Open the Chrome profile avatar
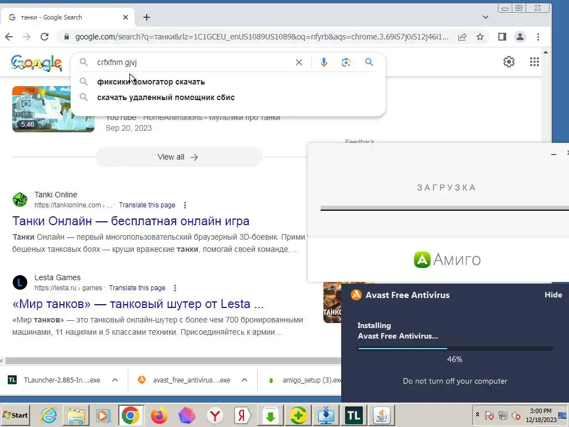This screenshot has height=427, width=569. point(520,37)
